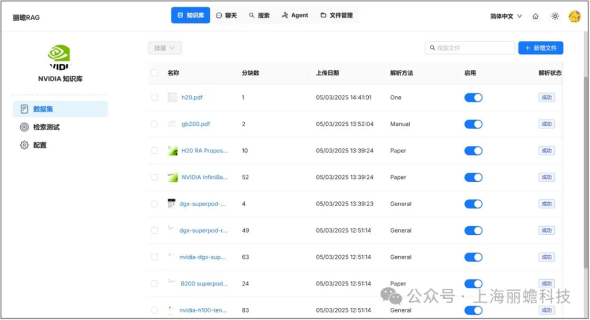Click the NVIDIA InfiniBa... thumbnail icon
The image size is (590, 320).
click(172, 177)
